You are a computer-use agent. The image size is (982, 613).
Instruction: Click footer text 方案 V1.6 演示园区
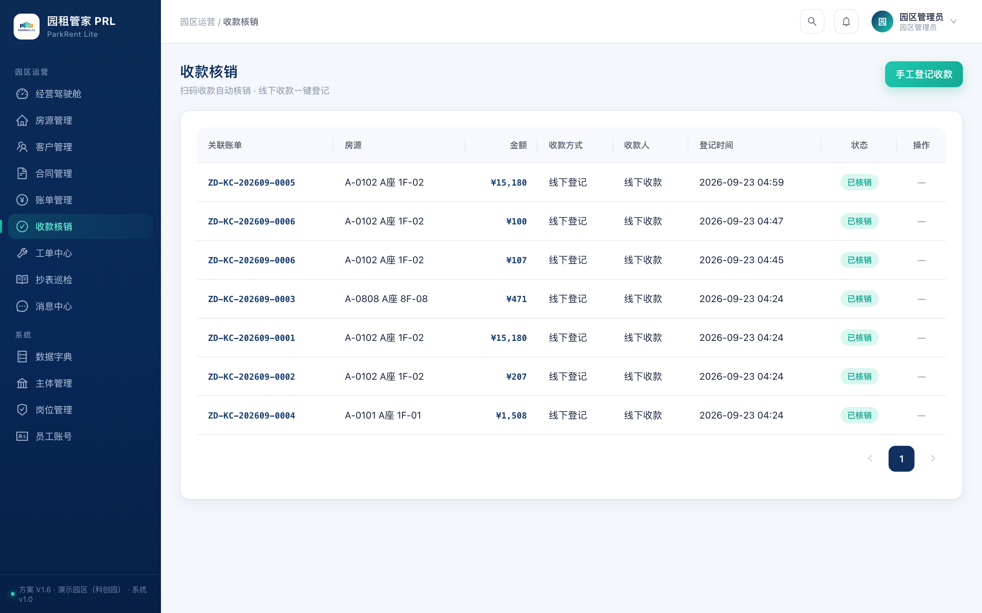(x=83, y=594)
